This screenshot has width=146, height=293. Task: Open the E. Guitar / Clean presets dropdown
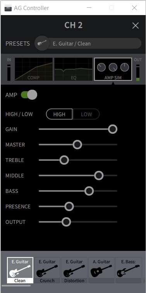coord(88,44)
